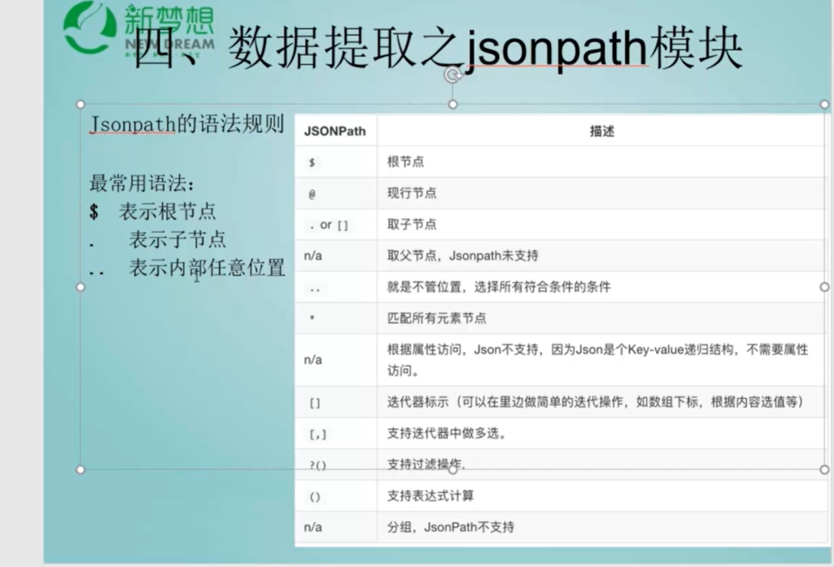Click the '取子节点' description cell
834x567 pixels.
(x=602, y=224)
